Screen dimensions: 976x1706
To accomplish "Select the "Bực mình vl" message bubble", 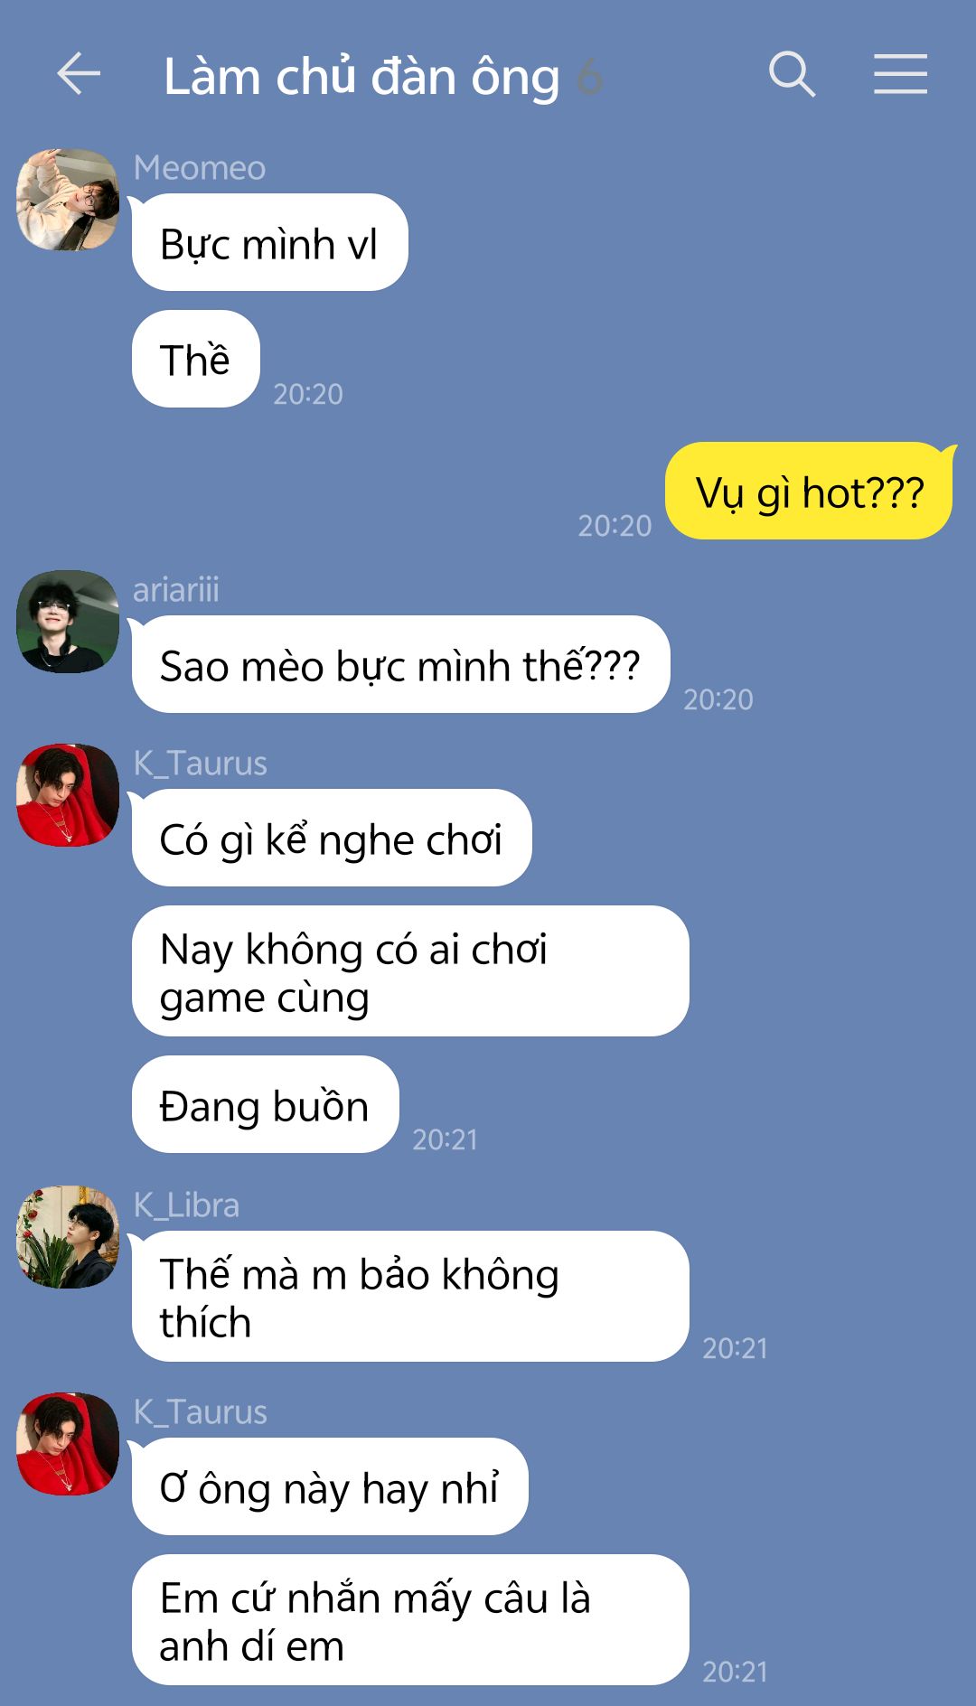I will click(270, 242).
